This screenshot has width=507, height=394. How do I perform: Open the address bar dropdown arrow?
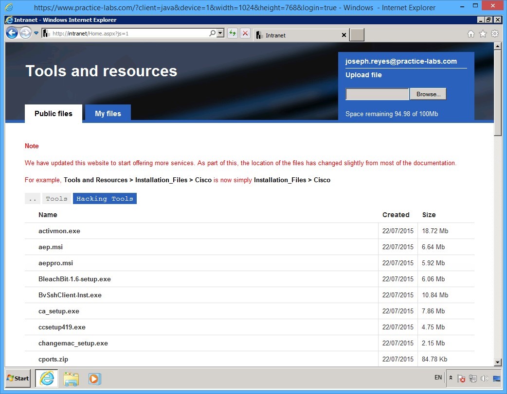click(x=219, y=33)
